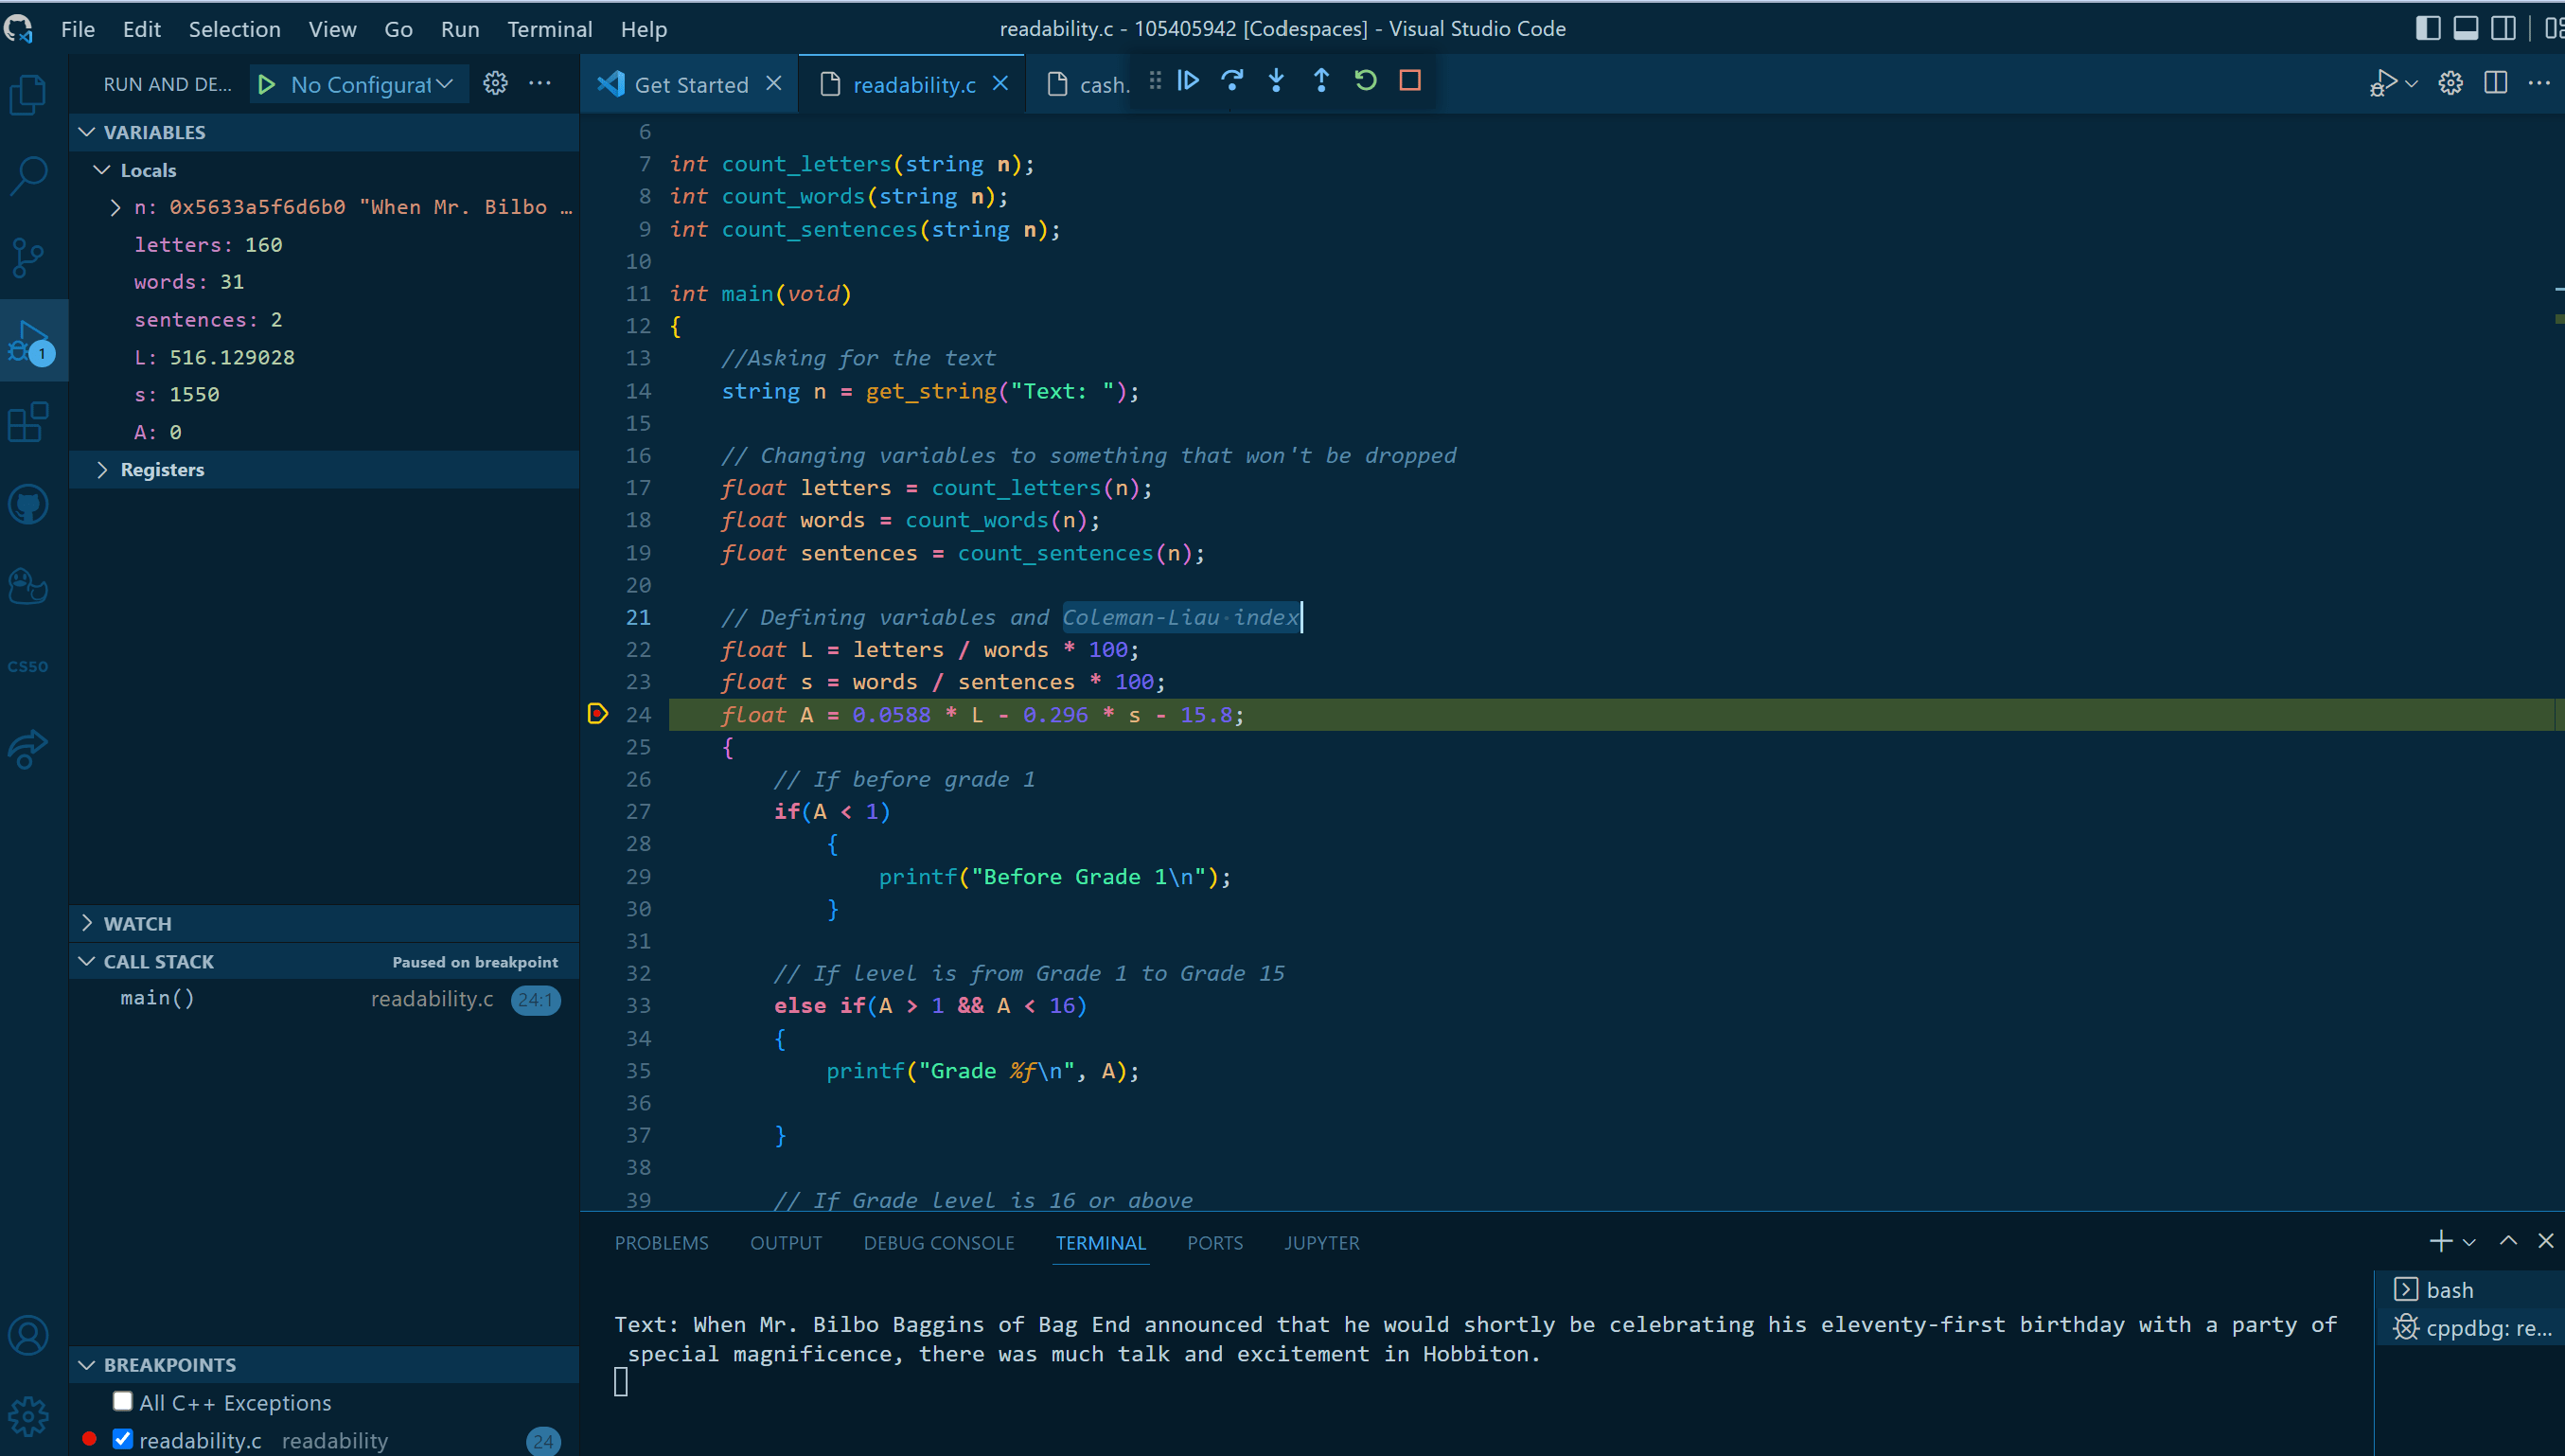
Task: Click the breakpoint marker on line 24
Action: coord(598,714)
